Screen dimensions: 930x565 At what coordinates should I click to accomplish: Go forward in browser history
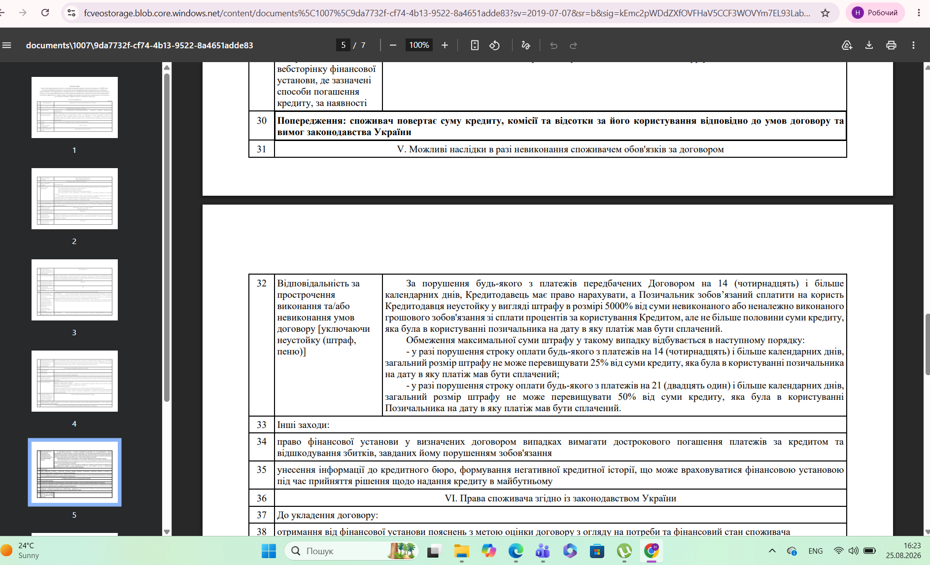pos(23,13)
